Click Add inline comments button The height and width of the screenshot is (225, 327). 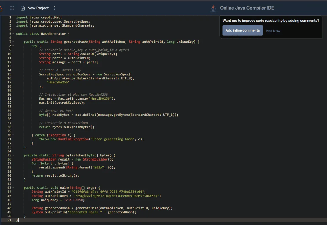(242, 30)
